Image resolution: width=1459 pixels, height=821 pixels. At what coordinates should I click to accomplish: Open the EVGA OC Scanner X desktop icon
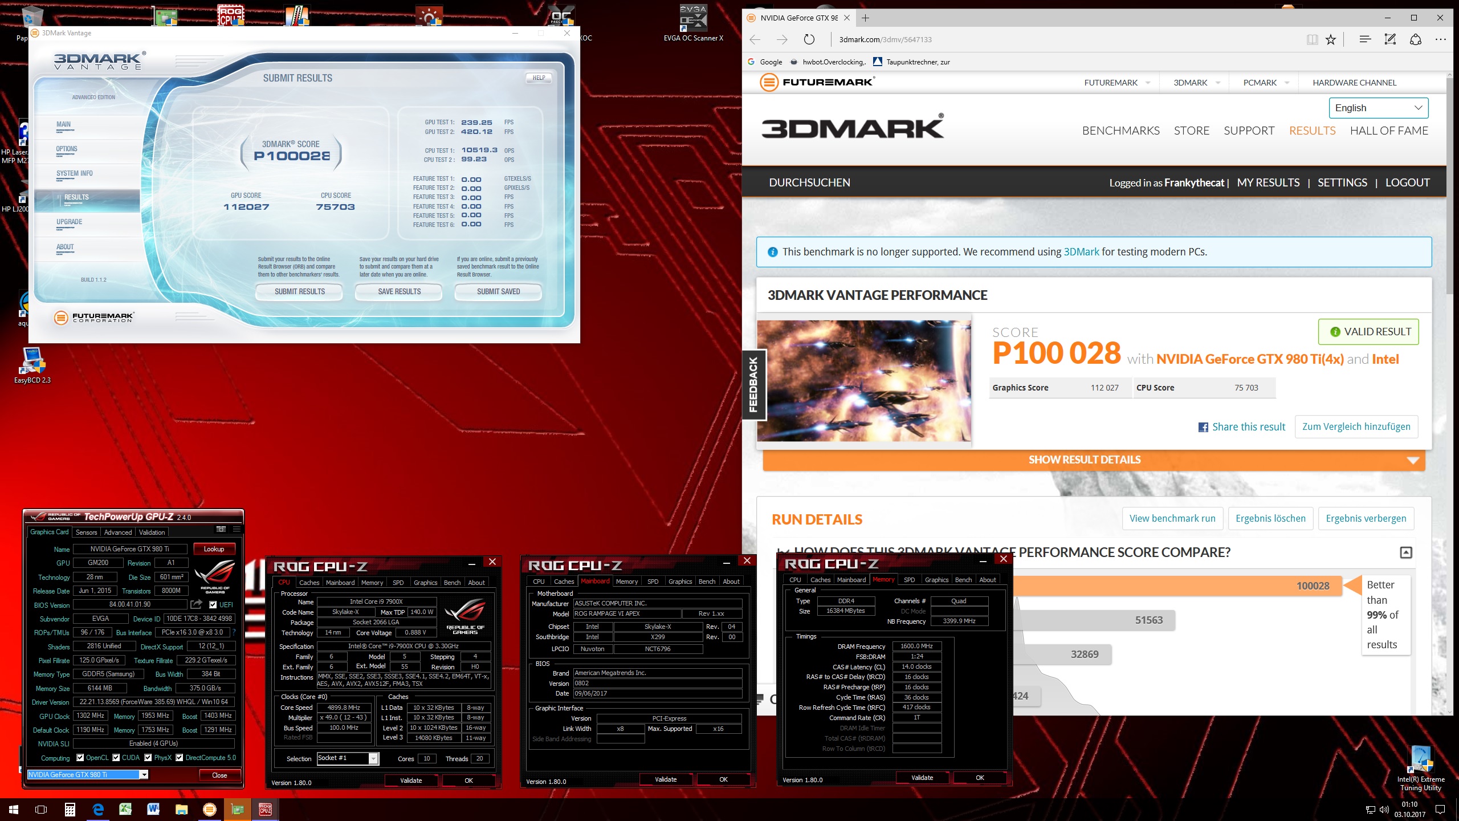point(693,23)
